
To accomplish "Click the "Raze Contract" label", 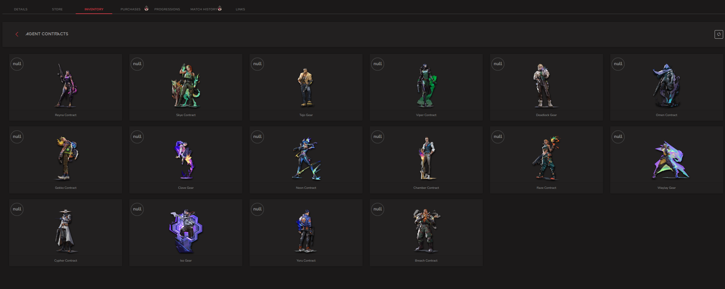I will pos(546,188).
